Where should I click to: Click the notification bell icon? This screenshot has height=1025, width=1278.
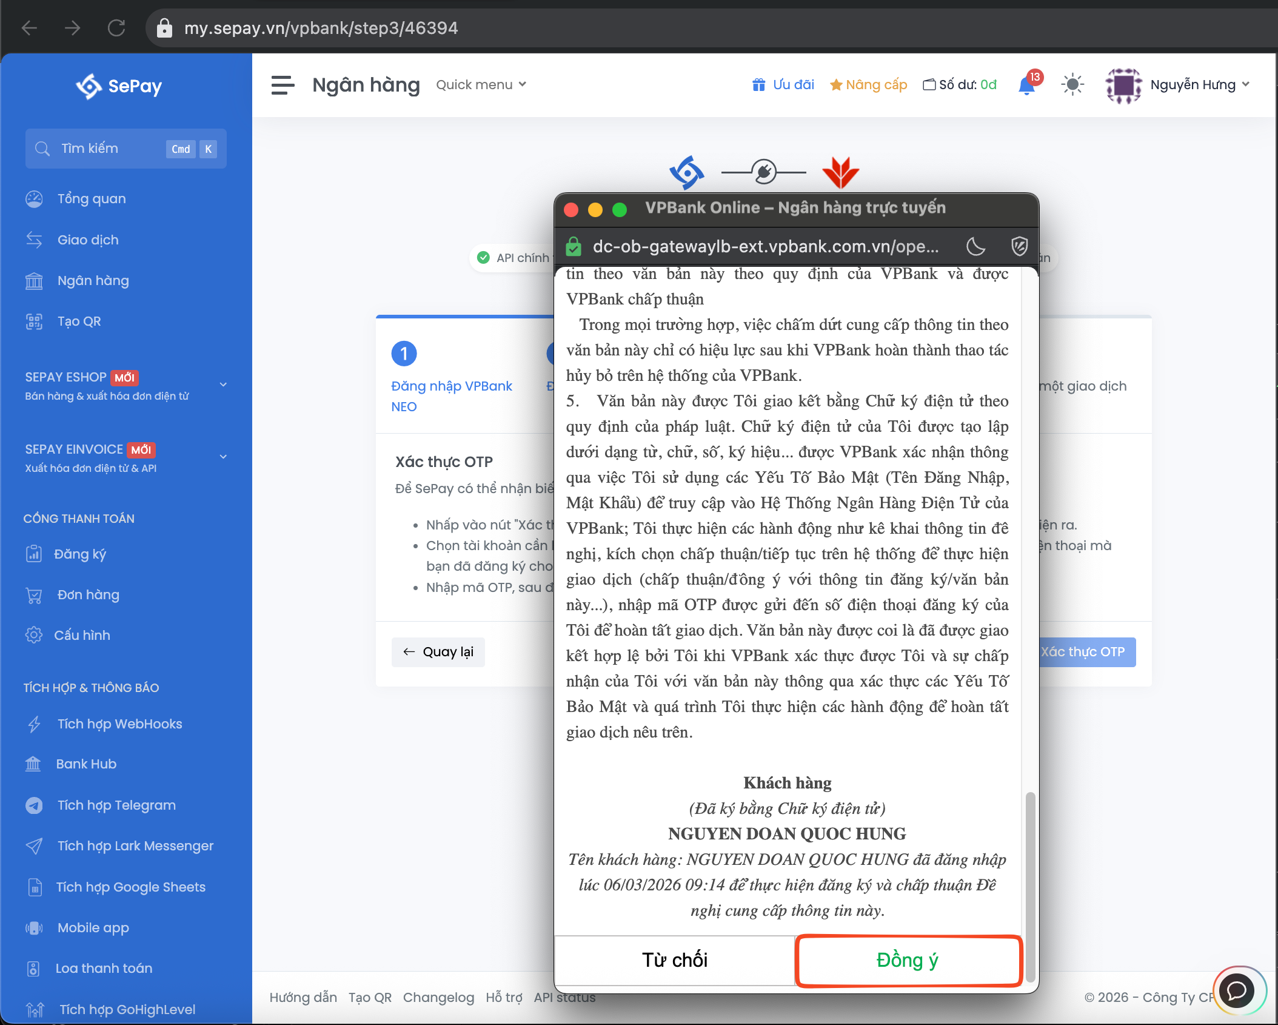pos(1027,85)
